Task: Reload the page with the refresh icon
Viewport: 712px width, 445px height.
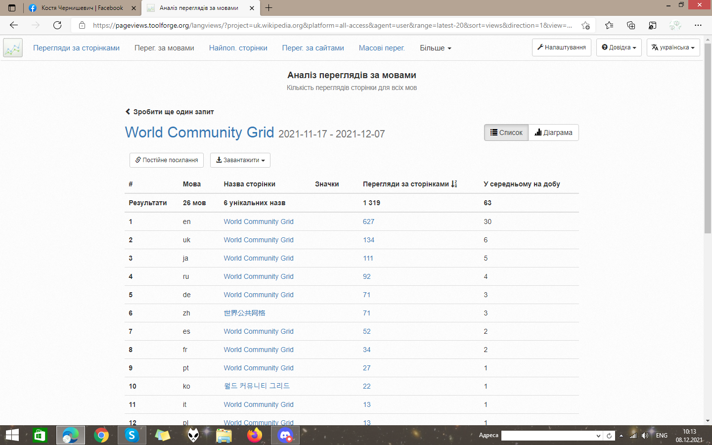Action: pos(57,25)
